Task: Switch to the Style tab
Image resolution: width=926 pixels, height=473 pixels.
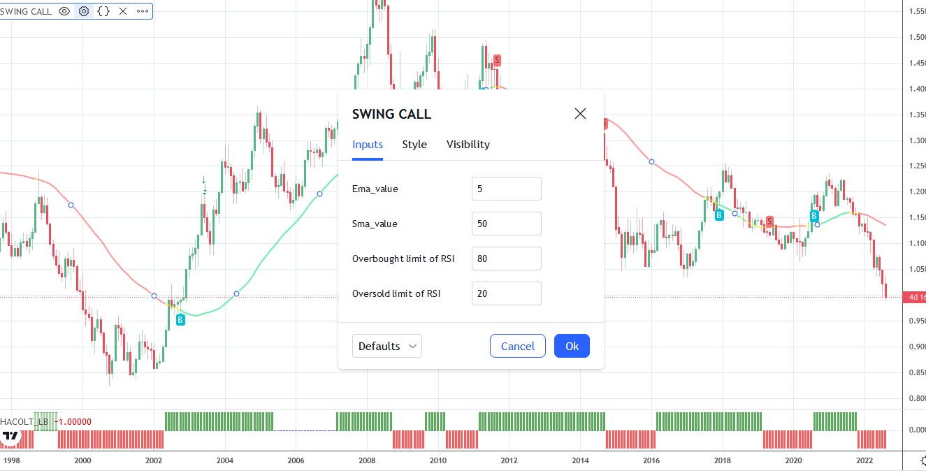Action: 414,145
